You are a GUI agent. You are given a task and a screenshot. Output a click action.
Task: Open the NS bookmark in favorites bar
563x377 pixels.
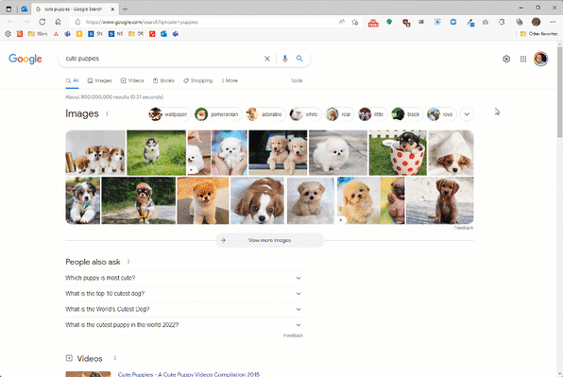pos(115,34)
